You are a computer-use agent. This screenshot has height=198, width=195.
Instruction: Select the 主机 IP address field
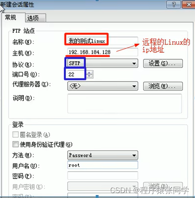point(103,52)
